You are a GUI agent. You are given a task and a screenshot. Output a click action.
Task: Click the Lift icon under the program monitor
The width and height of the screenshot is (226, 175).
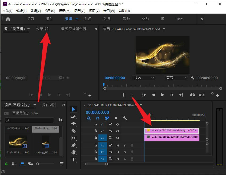[192, 95]
